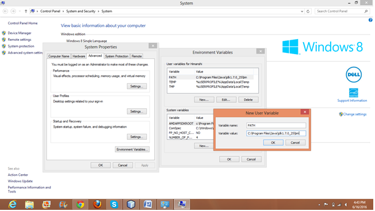Open Control Panel Home link

23,23
